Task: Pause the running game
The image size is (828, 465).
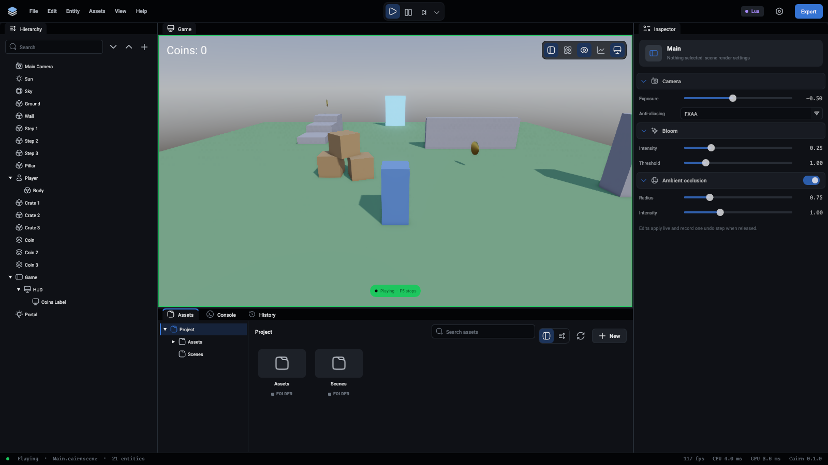Action: pyautogui.click(x=408, y=12)
